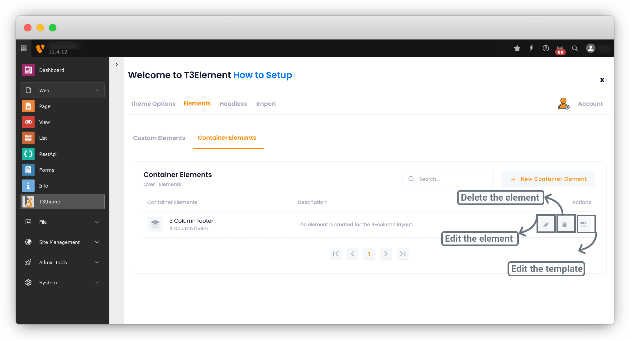Switch to Custom Elements sub-tab
Image resolution: width=630 pixels, height=340 pixels.
(x=159, y=138)
